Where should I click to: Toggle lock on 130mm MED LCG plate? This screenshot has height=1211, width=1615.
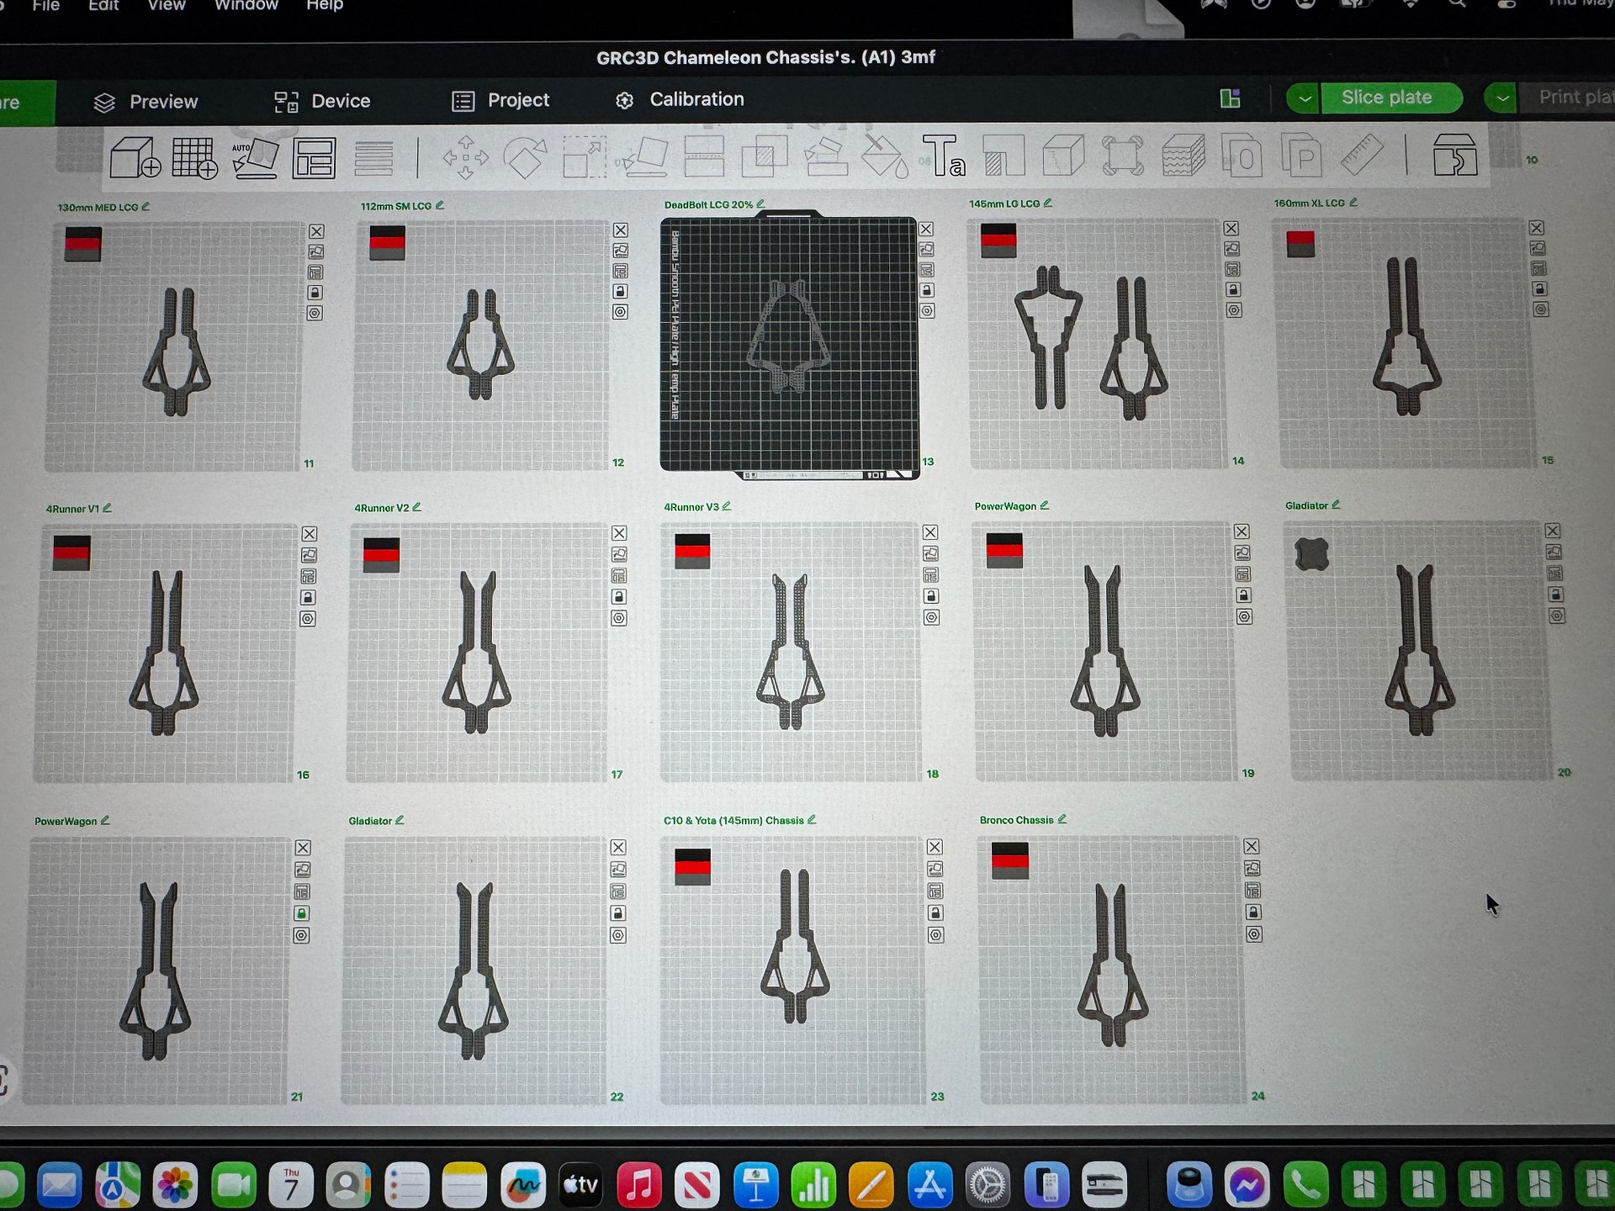pos(315,293)
